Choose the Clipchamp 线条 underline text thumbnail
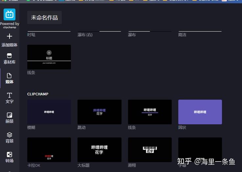Viewport: 242px width, 172px height. click(x=150, y=112)
